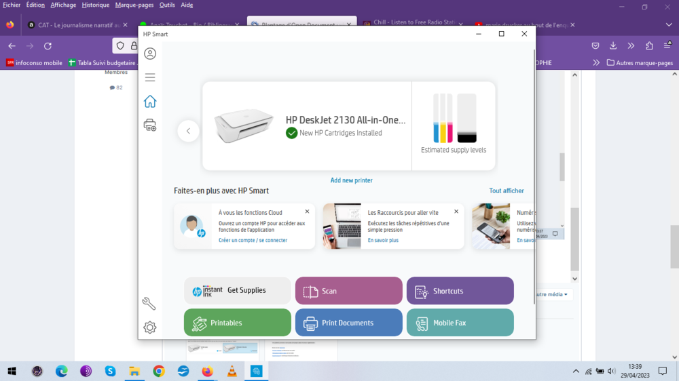Expand the hamburger menu in HP Smart
The height and width of the screenshot is (381, 679).
[x=150, y=77]
